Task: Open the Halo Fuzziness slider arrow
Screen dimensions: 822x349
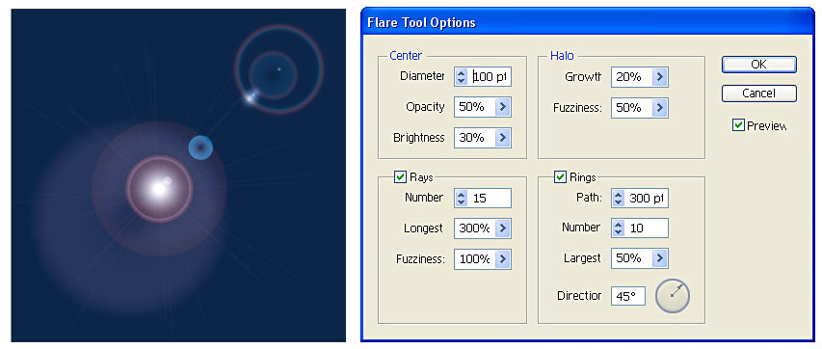Action: pyautogui.click(x=659, y=108)
